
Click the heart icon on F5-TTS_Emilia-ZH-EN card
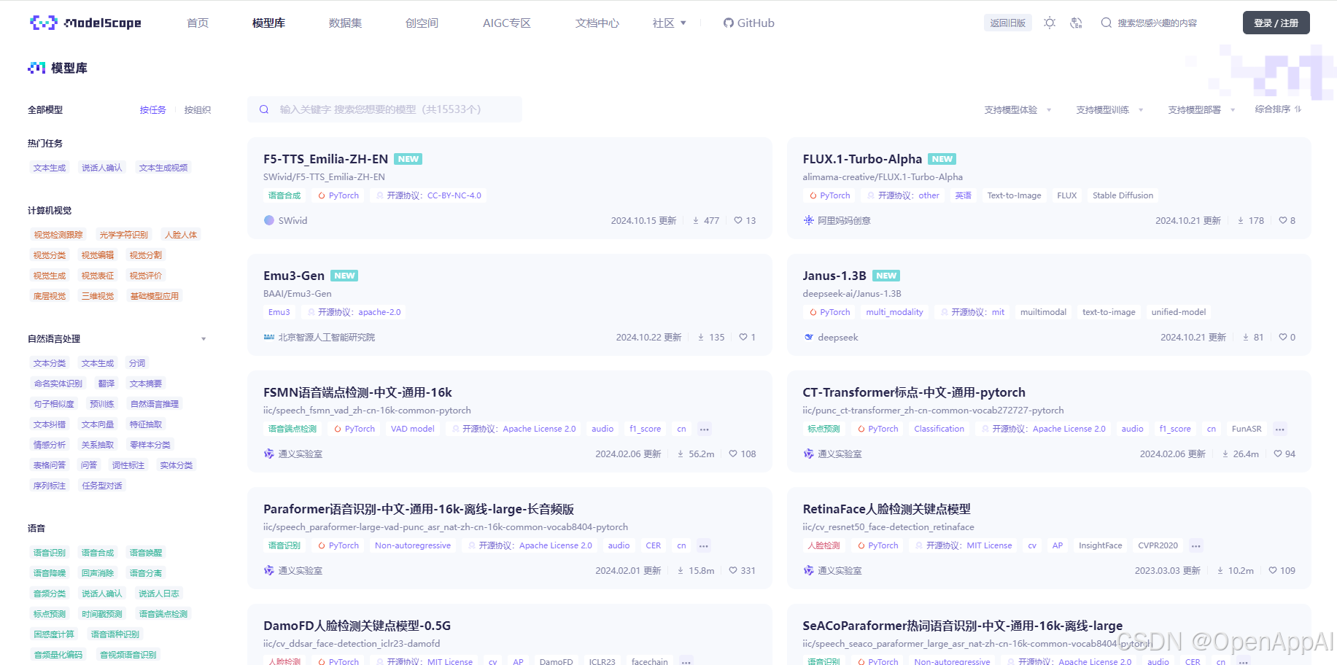pyautogui.click(x=738, y=220)
